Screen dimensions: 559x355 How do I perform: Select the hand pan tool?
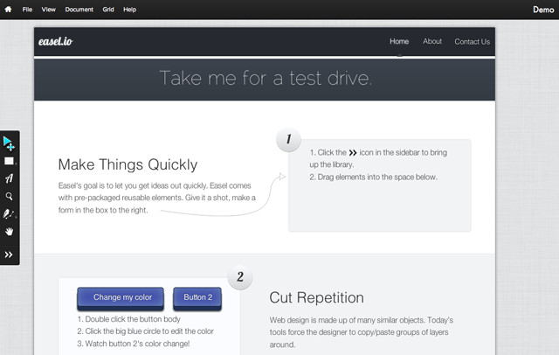[9, 232]
